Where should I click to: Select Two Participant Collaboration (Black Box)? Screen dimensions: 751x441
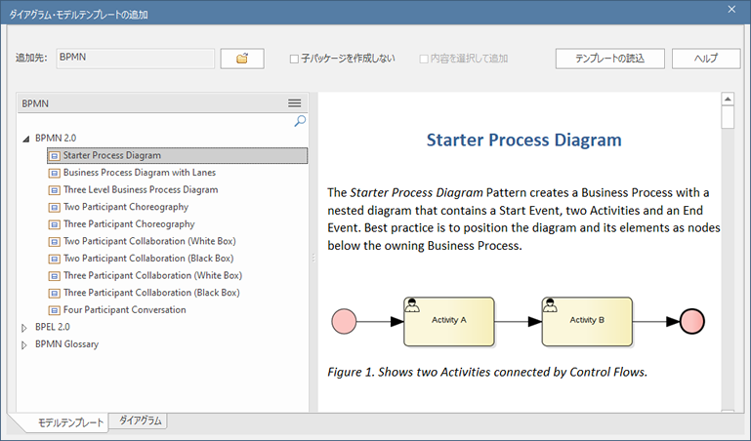point(148,259)
